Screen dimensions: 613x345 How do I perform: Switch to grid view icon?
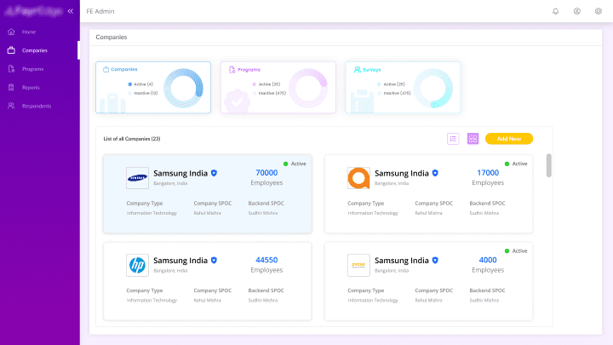(473, 139)
